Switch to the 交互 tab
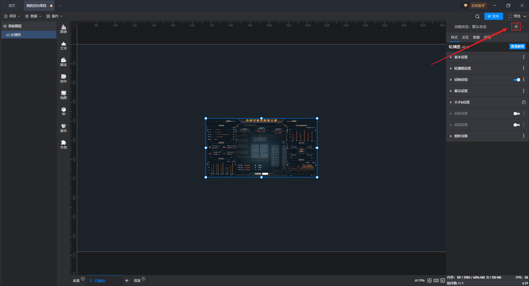The image size is (529, 286). click(x=465, y=37)
